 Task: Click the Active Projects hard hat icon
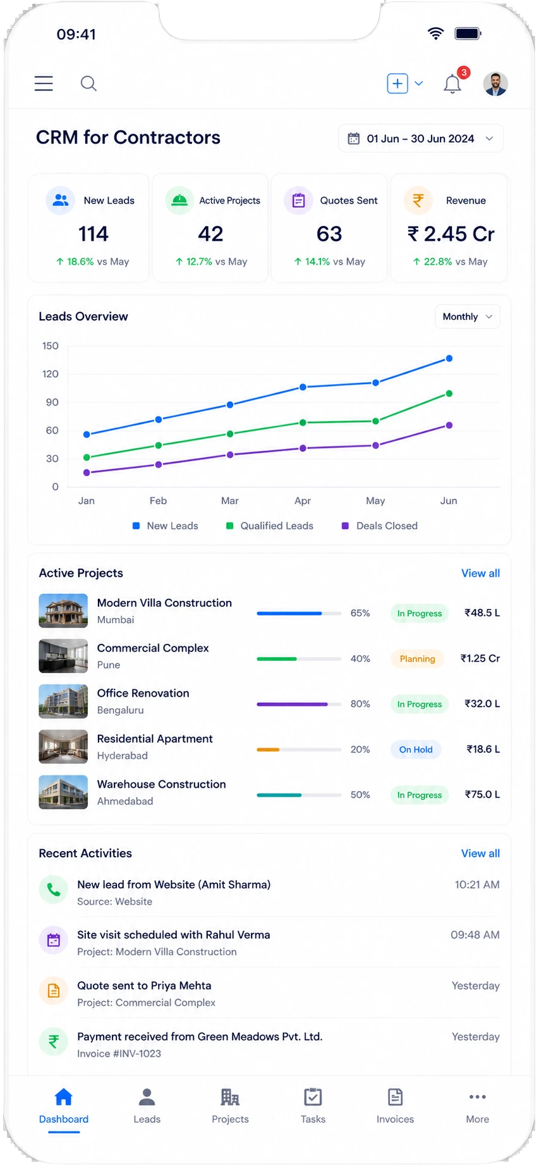tap(179, 200)
